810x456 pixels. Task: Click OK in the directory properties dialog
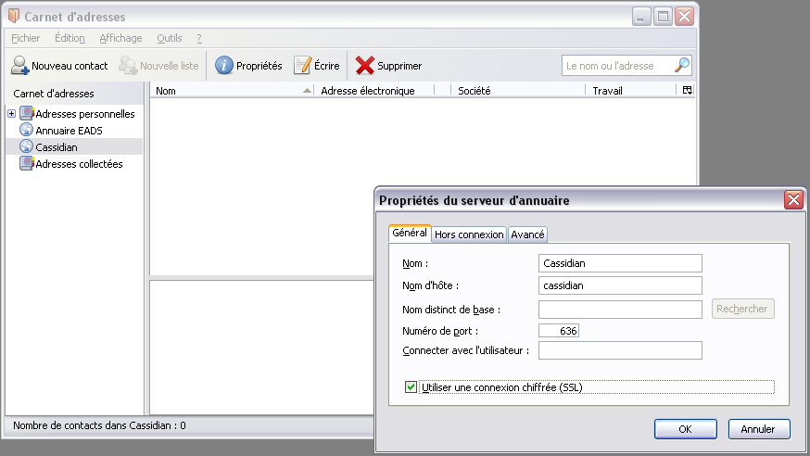685,429
